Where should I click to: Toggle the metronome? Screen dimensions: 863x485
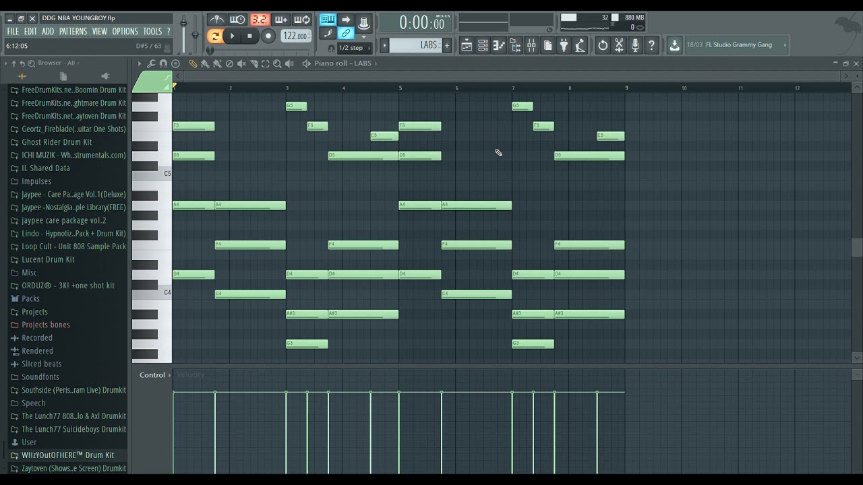click(216, 20)
